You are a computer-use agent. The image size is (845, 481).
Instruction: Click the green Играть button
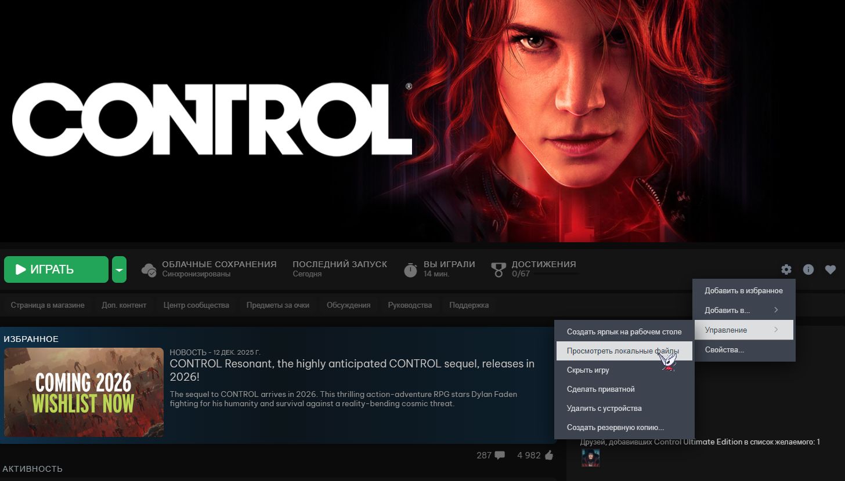(x=56, y=269)
